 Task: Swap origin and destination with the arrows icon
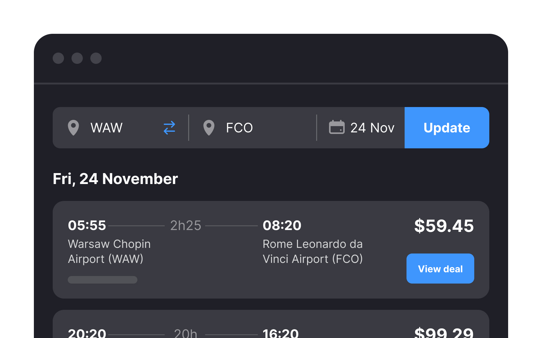[169, 128]
